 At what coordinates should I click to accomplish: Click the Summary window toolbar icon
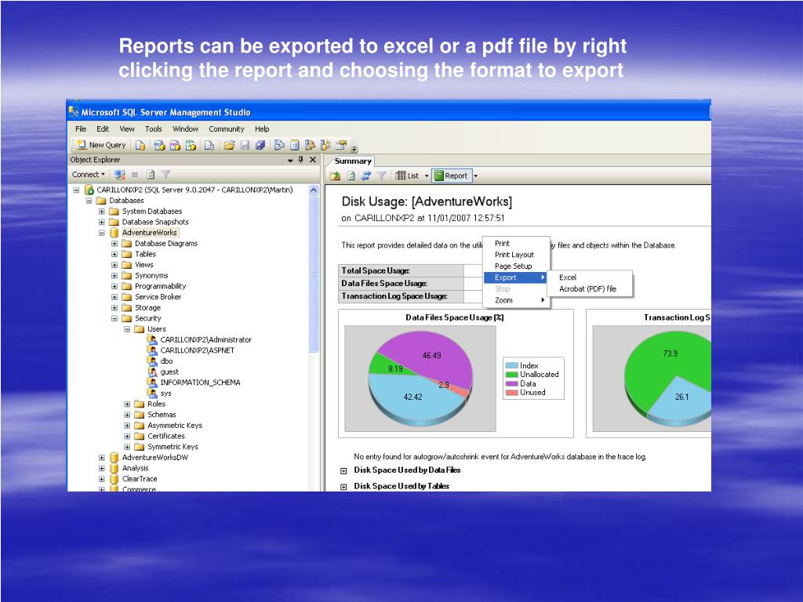[x=295, y=145]
